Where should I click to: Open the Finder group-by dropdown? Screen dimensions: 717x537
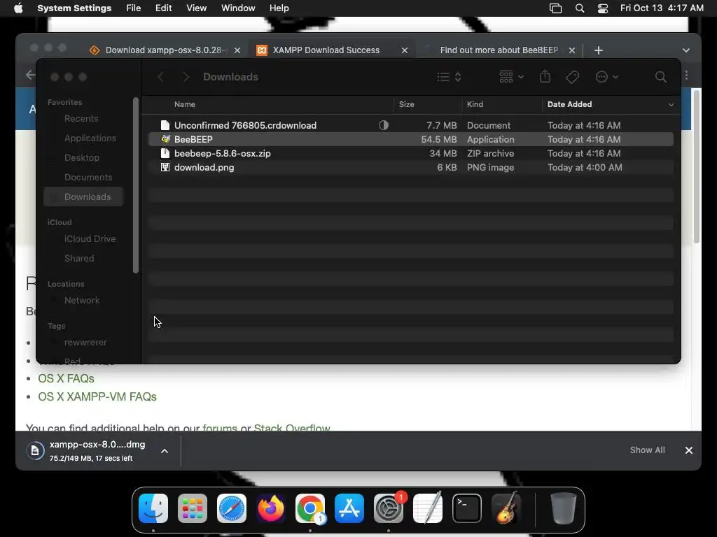[511, 77]
